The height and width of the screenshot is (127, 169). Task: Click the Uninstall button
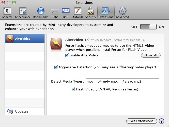click(151, 55)
